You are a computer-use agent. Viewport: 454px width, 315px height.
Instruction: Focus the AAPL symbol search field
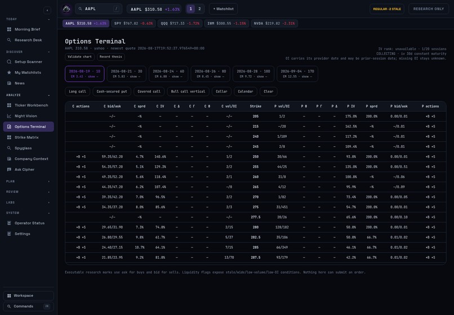(99, 9)
